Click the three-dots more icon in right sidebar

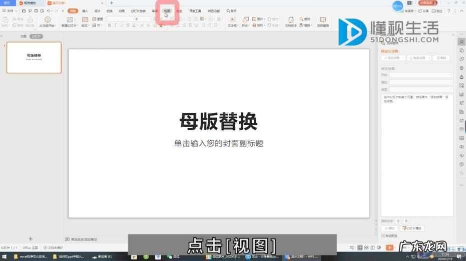click(461, 185)
